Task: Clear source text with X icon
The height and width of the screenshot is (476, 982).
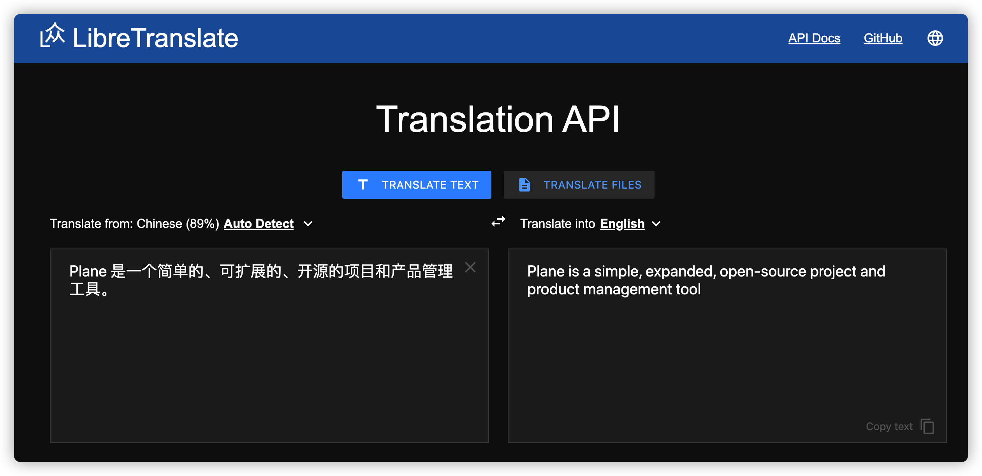Action: click(x=470, y=268)
